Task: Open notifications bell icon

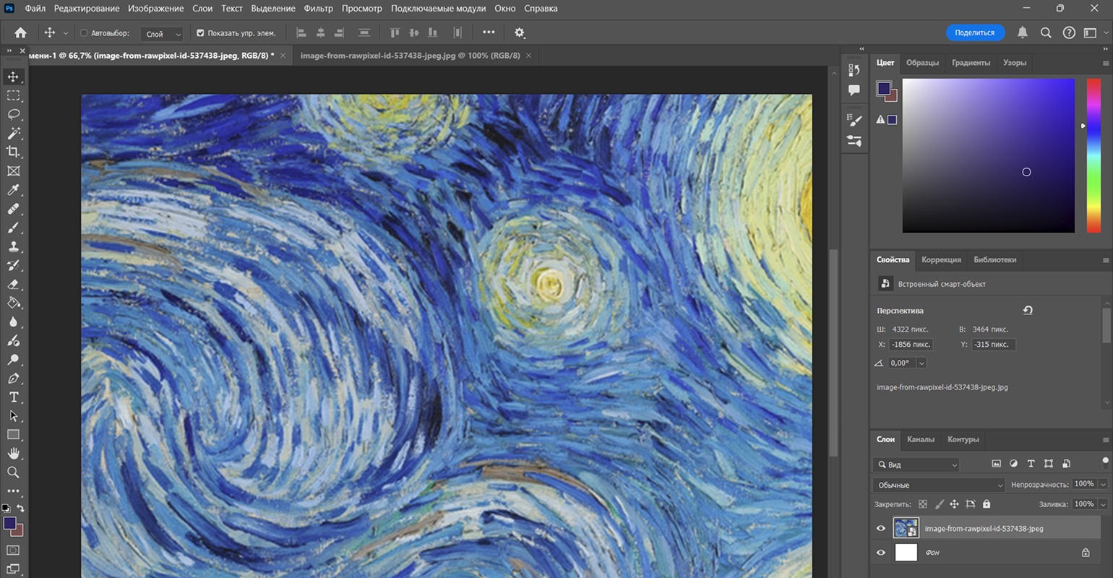Action: pyautogui.click(x=1023, y=33)
